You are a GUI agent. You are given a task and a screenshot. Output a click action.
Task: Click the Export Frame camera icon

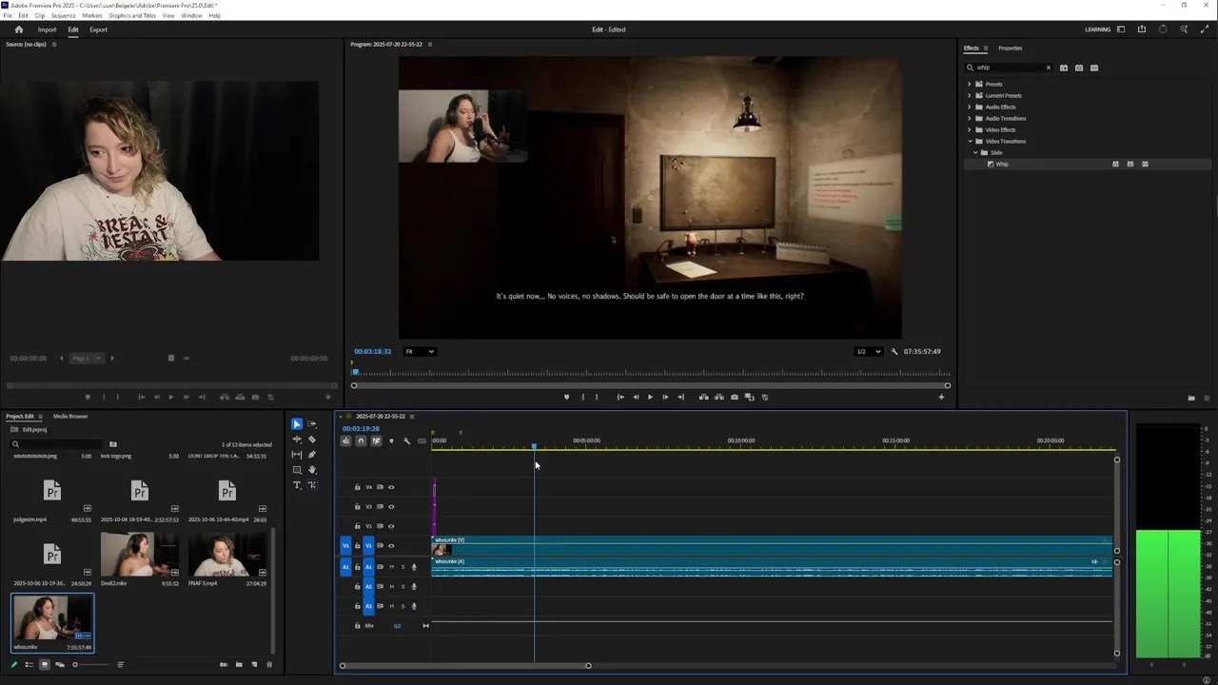(x=734, y=397)
